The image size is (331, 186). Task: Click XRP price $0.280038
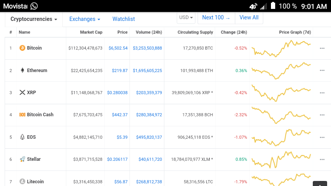(x=117, y=93)
